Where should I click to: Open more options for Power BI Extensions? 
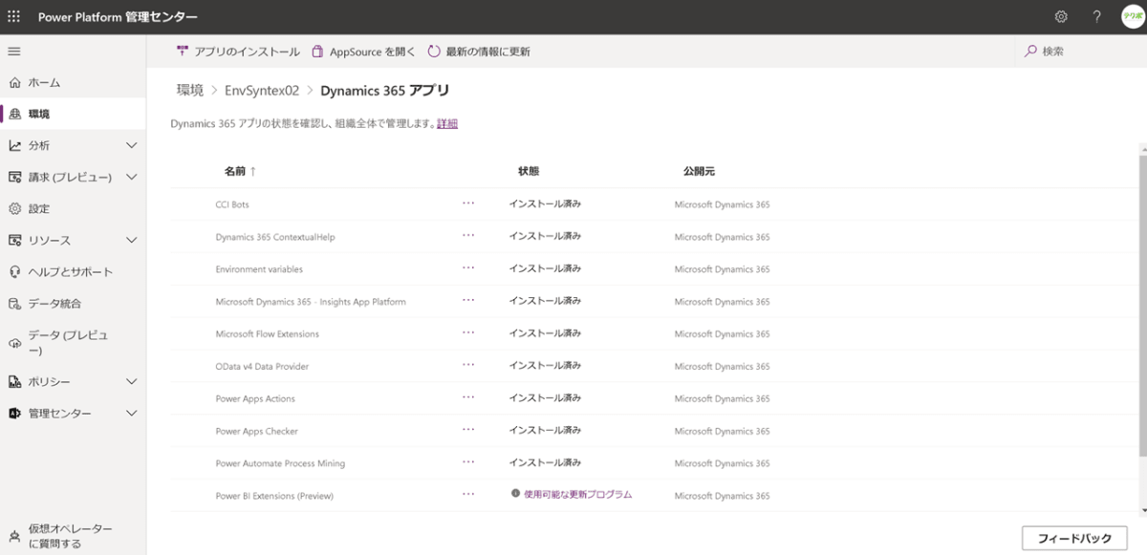tap(468, 494)
